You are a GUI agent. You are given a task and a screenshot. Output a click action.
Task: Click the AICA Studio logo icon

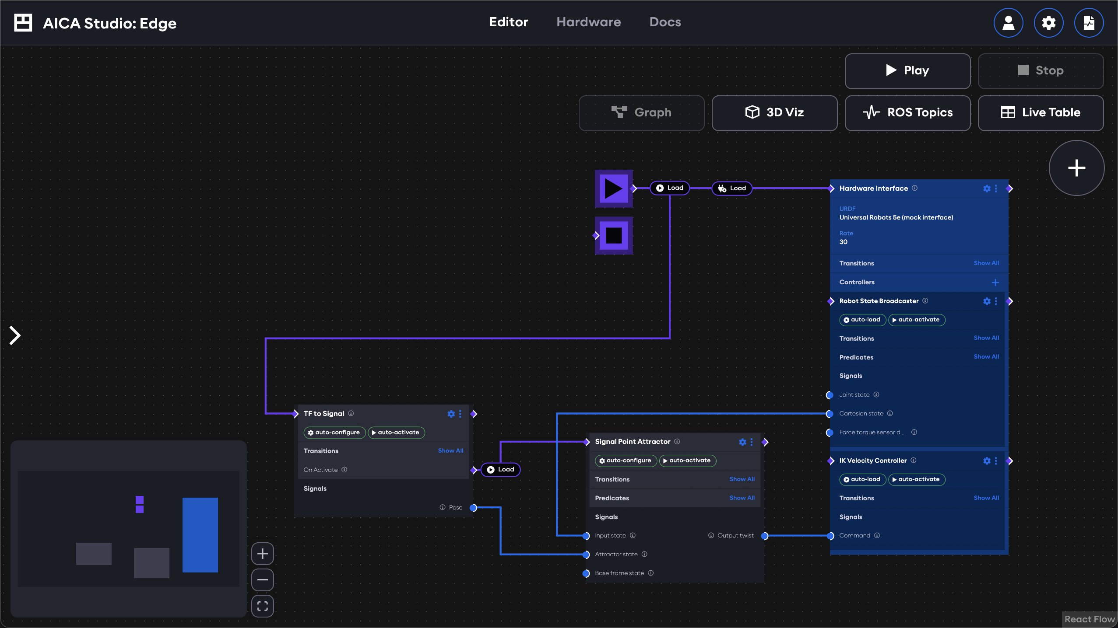[x=23, y=23]
